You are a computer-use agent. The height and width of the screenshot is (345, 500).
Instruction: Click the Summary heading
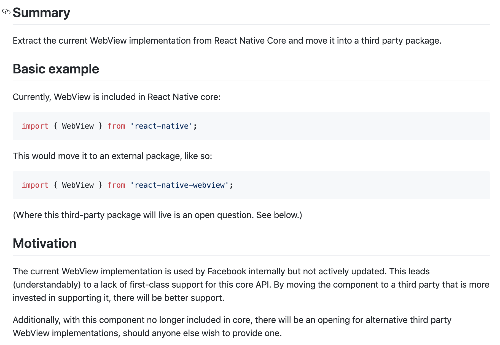coord(41,13)
